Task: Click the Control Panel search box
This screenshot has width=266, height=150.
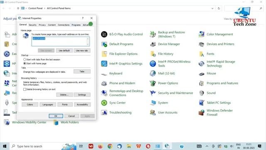Action: point(244,8)
